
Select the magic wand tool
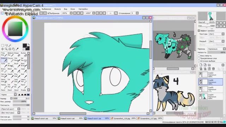tap(10, 46)
